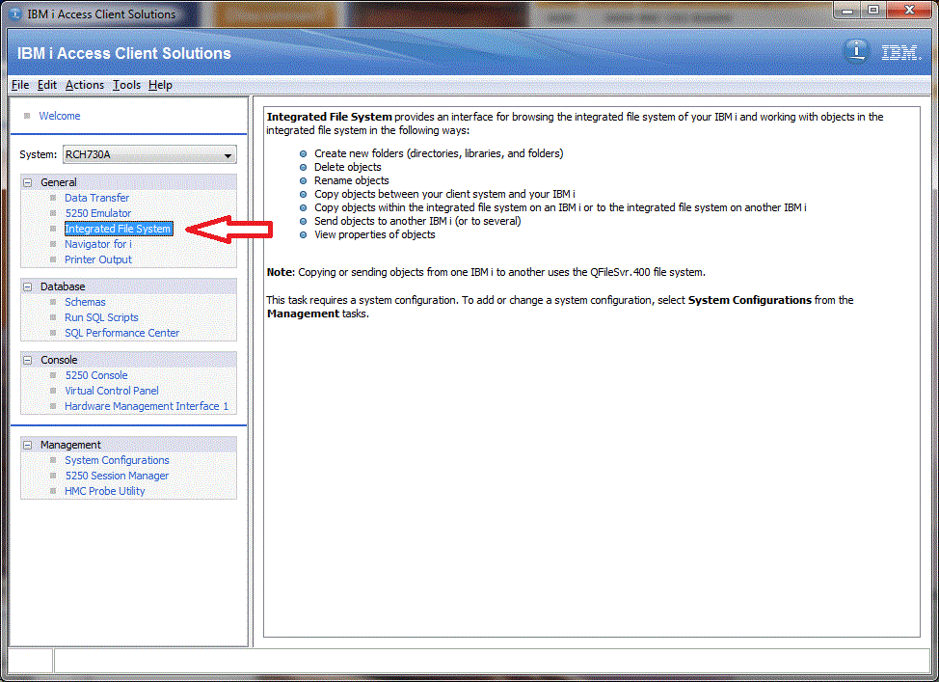Collapse the Management section
Screen dimensions: 939x682
tap(26, 444)
